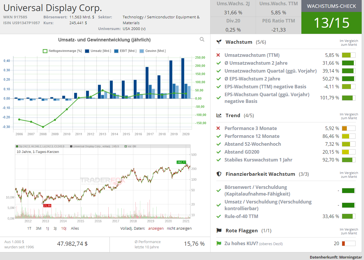364x260 pixels.
Task: Select Alles chart timeframe
Action: click(75, 228)
